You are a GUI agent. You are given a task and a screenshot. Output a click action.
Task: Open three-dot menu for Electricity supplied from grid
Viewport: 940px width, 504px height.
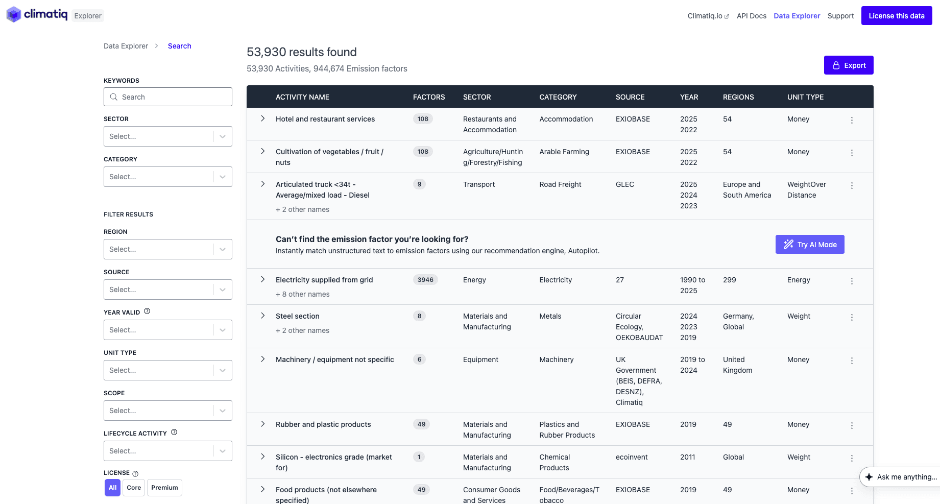click(852, 281)
